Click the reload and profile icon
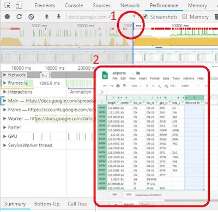 pyautogui.click(x=19, y=17)
